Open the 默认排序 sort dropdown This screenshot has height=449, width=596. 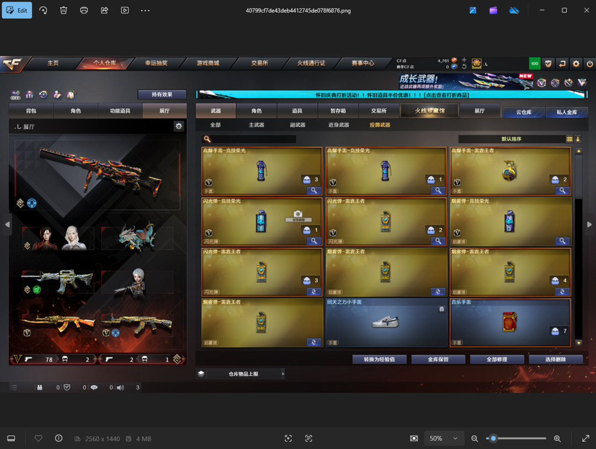point(512,139)
